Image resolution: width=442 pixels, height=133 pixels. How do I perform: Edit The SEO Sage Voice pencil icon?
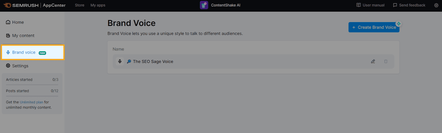click(373, 61)
